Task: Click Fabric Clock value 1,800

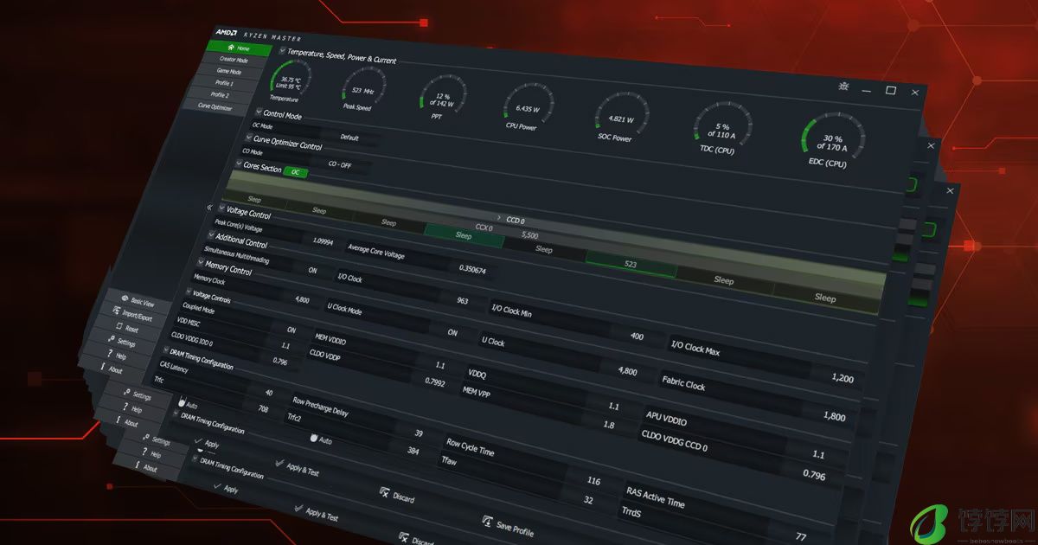Action: [x=835, y=416]
